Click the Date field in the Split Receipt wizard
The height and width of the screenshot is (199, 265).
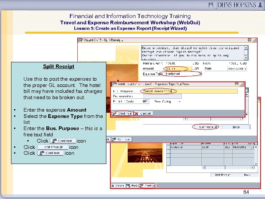(x=237, y=69)
